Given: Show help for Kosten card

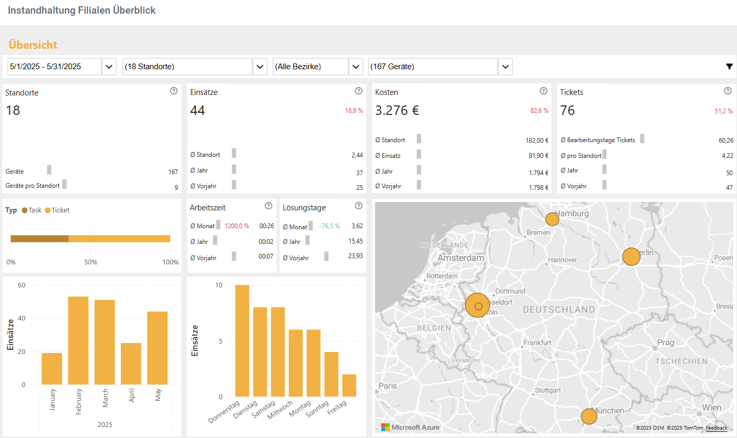Looking at the screenshot, I should [x=544, y=91].
